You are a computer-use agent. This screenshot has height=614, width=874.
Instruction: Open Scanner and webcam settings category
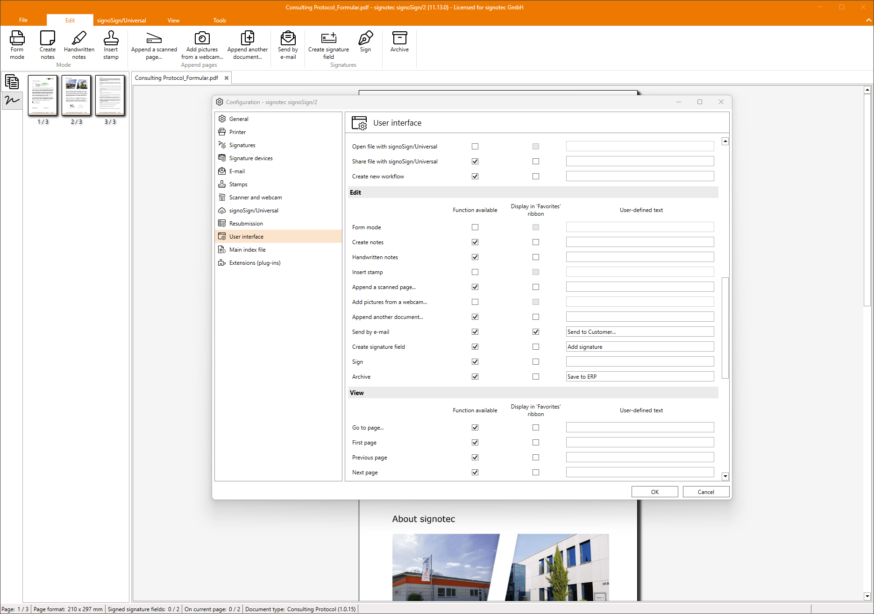click(x=278, y=198)
